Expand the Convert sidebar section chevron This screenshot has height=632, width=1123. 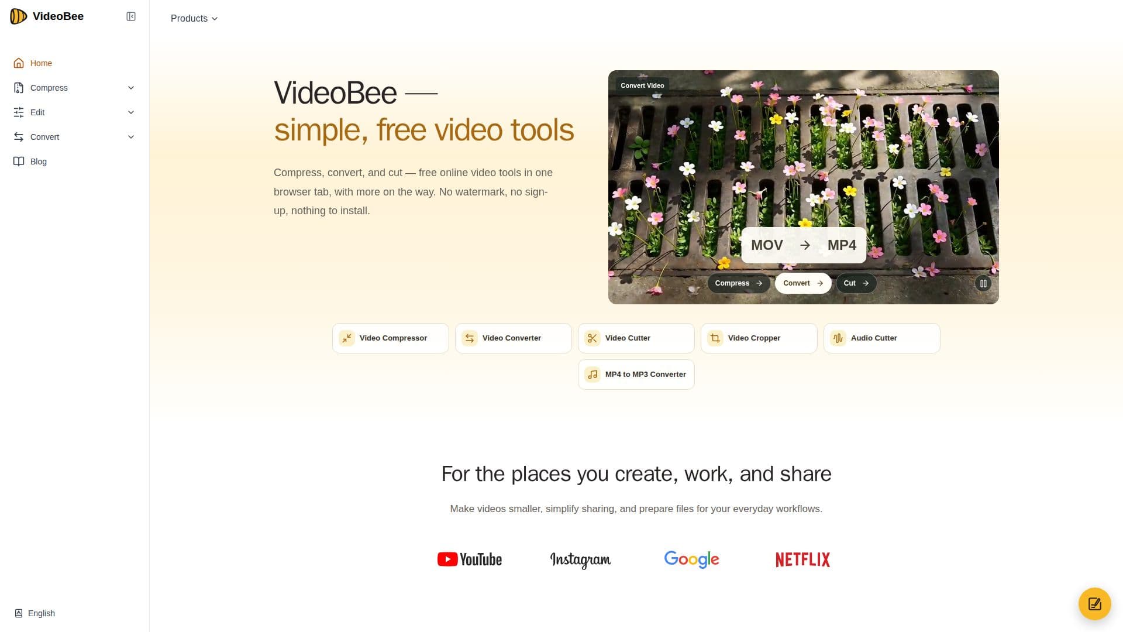[131, 137]
